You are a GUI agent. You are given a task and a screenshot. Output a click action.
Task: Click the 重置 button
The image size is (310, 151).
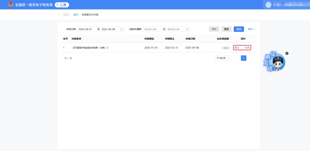226,29
